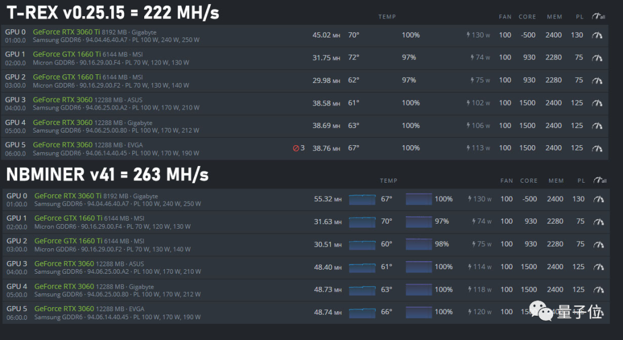
Task: Click the tune-all speedometer in NBMiner header
Action: point(599,181)
